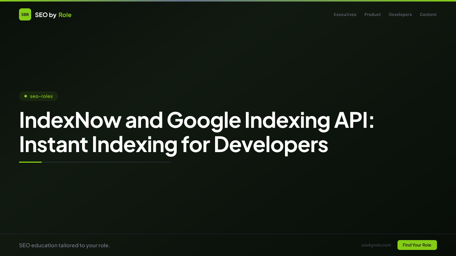
Task: Open the Executives navigation menu
Action: point(345,14)
